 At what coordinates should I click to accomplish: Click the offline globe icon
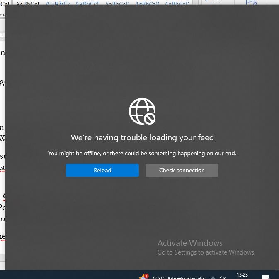click(142, 111)
